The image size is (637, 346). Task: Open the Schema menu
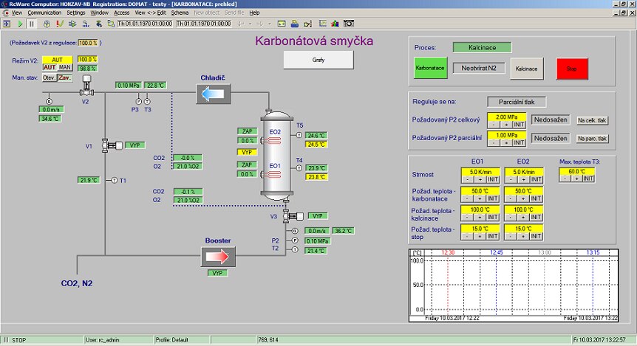180,13
